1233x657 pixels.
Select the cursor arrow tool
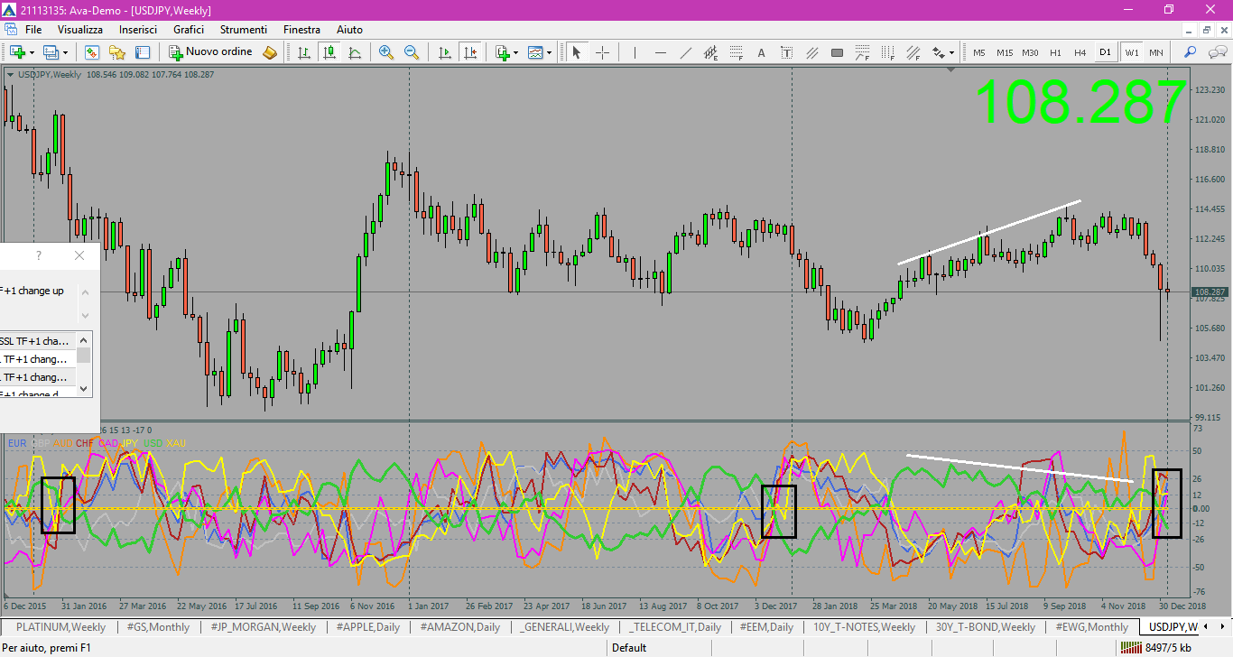point(577,52)
